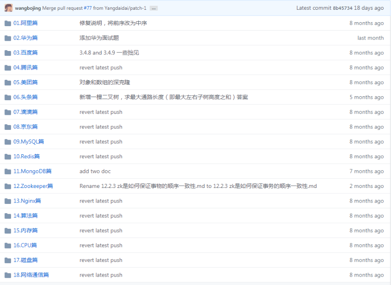Open the 12.Zookeeper篇 folder link
This screenshot has width=391, height=285.
(x=33, y=186)
